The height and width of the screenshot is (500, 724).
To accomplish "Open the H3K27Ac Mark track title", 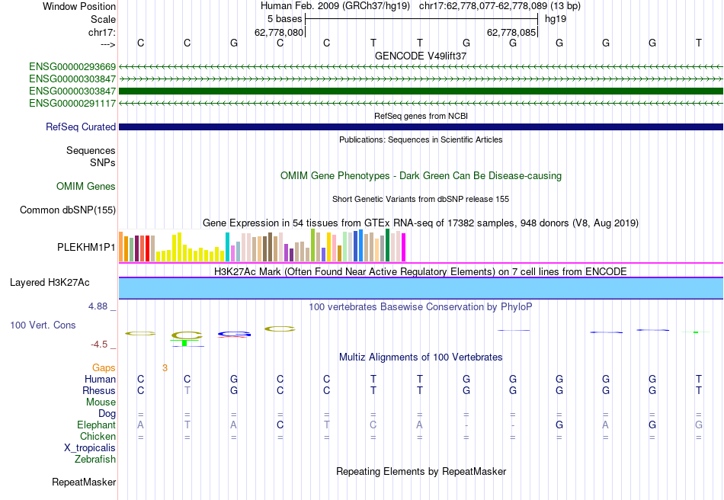I will [421, 272].
